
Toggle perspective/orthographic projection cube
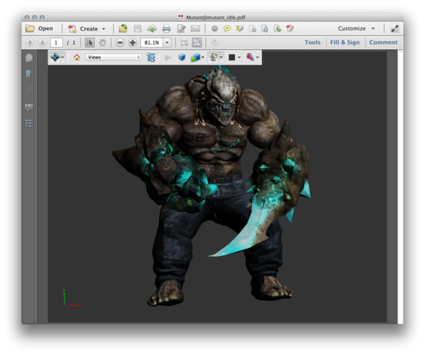(181, 57)
